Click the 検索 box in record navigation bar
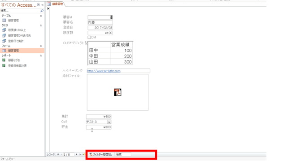287x161 pixels. pos(123,154)
